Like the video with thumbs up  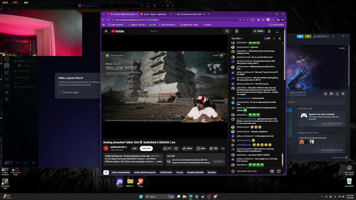click(x=167, y=148)
